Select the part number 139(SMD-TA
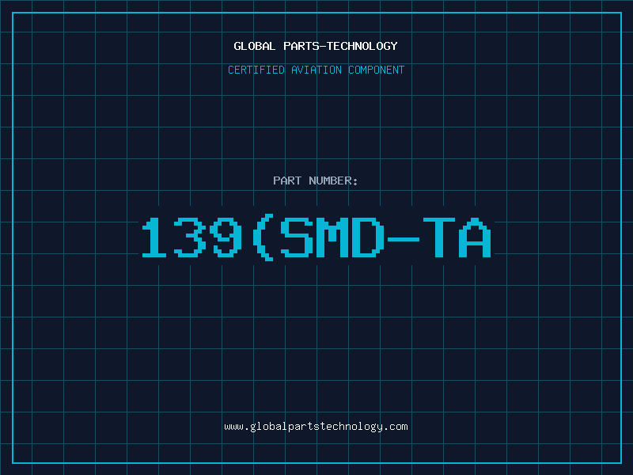Image resolution: width=633 pixels, height=475 pixels. 316,237
